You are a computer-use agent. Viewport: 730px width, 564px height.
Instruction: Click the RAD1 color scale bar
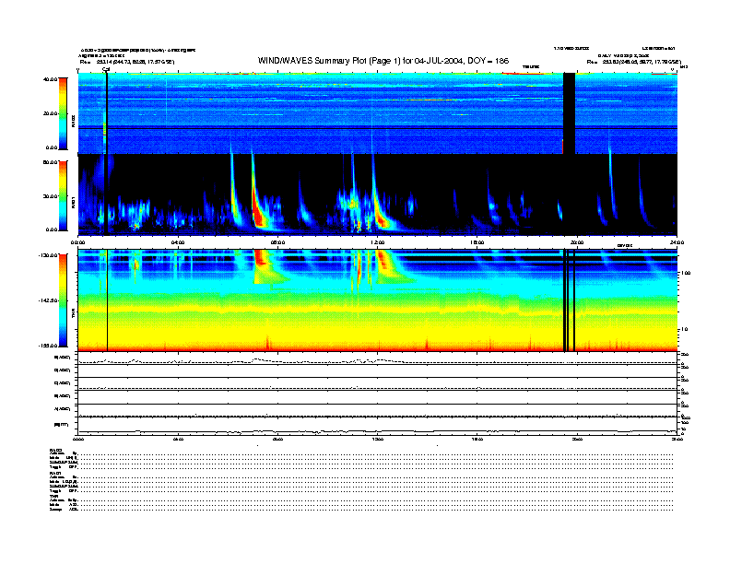click(63, 195)
